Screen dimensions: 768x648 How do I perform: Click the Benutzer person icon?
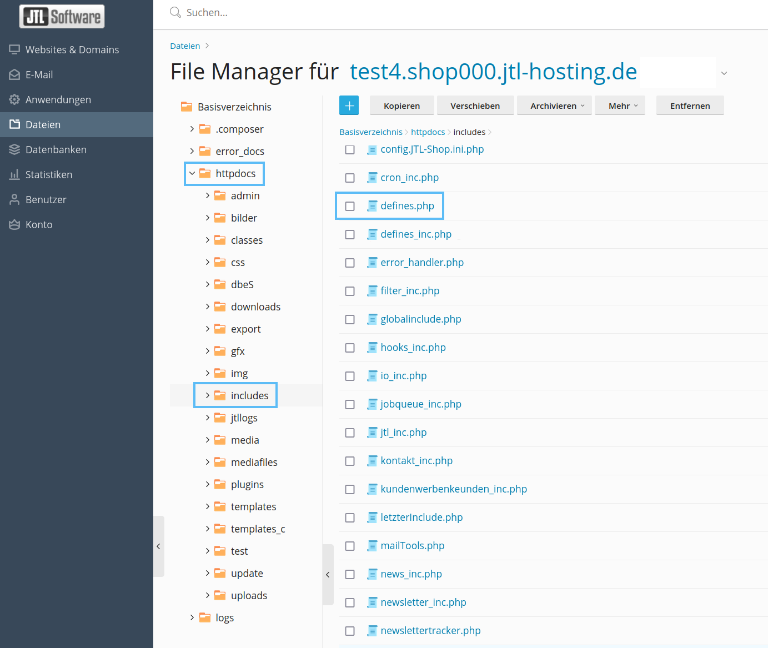[14, 199]
